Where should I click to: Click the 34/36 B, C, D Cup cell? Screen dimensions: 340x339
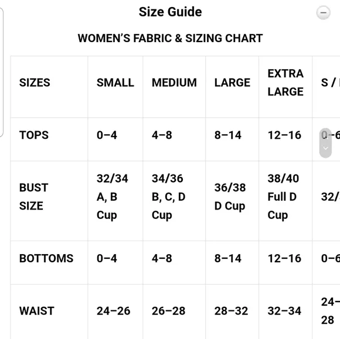tap(174, 201)
